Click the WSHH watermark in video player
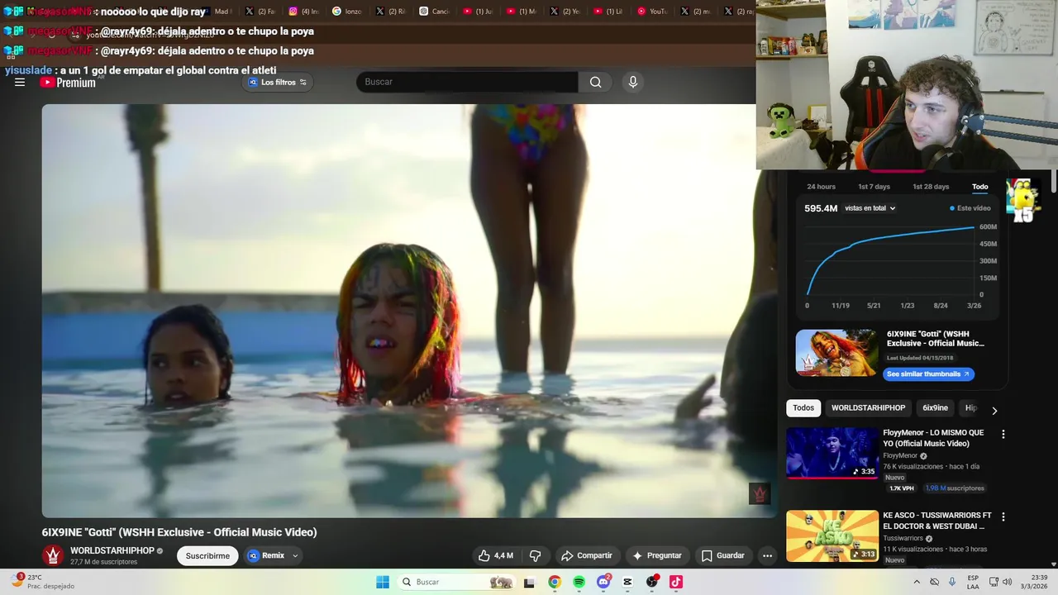 tap(760, 493)
